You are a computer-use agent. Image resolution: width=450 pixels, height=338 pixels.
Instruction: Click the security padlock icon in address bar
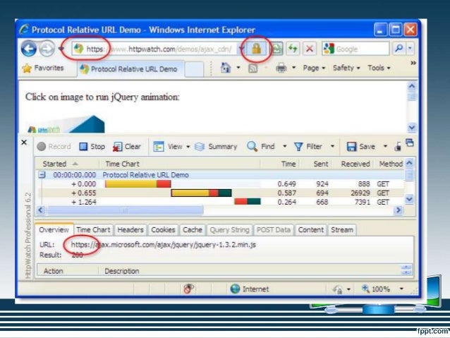coord(256,49)
